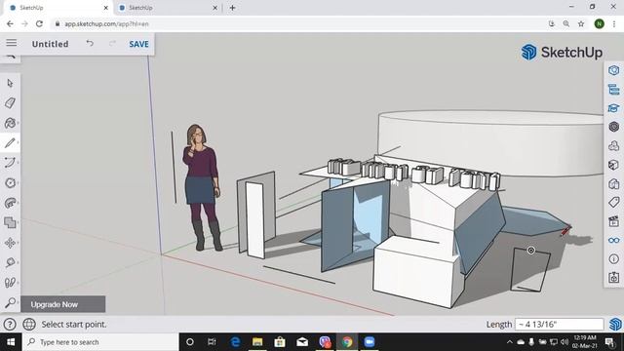Viewport: 624px width, 351px height.
Task: Go back in browser
Action: [x=10, y=23]
